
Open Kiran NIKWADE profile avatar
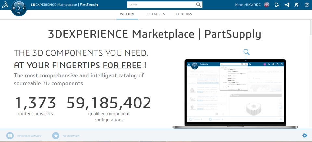pyautogui.click(x=266, y=5)
